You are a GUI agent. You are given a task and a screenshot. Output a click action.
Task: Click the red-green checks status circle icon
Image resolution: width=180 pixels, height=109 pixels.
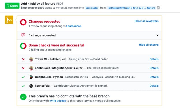23,46
